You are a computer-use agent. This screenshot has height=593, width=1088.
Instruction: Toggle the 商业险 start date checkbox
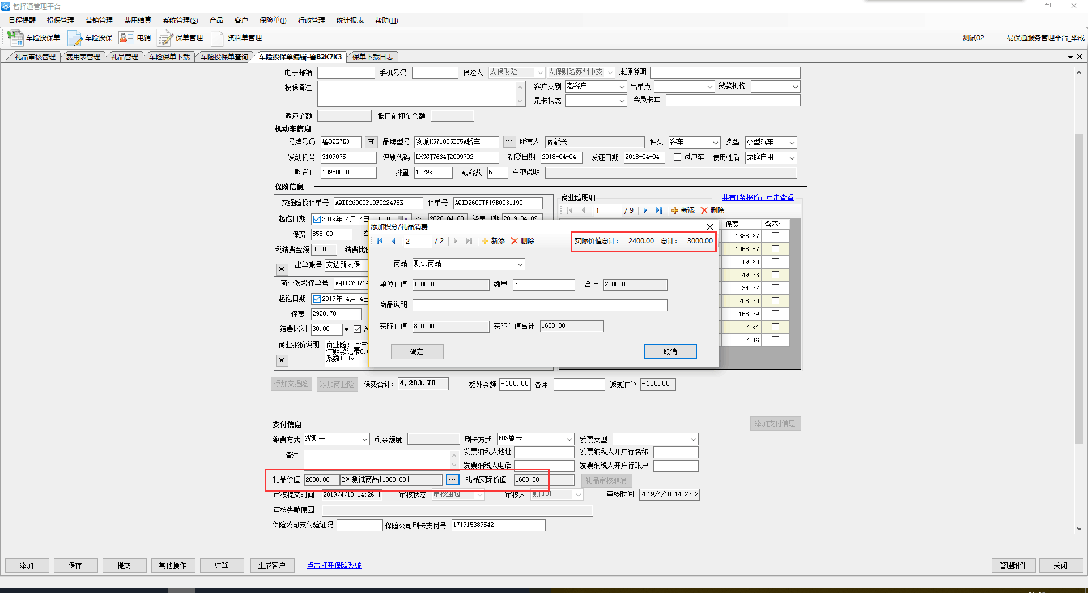(x=317, y=299)
